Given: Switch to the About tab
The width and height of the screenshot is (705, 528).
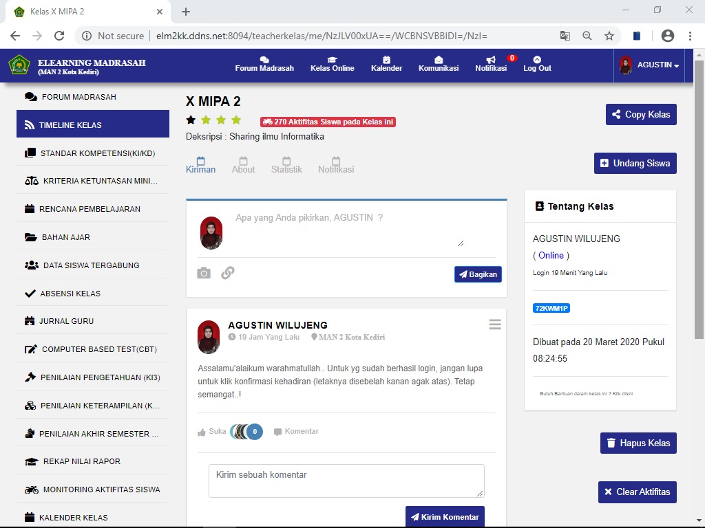Looking at the screenshot, I should click(243, 166).
